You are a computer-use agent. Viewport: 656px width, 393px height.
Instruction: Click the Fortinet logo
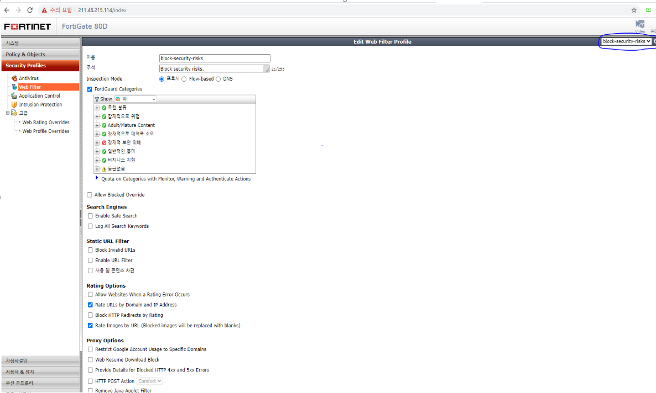click(x=28, y=26)
